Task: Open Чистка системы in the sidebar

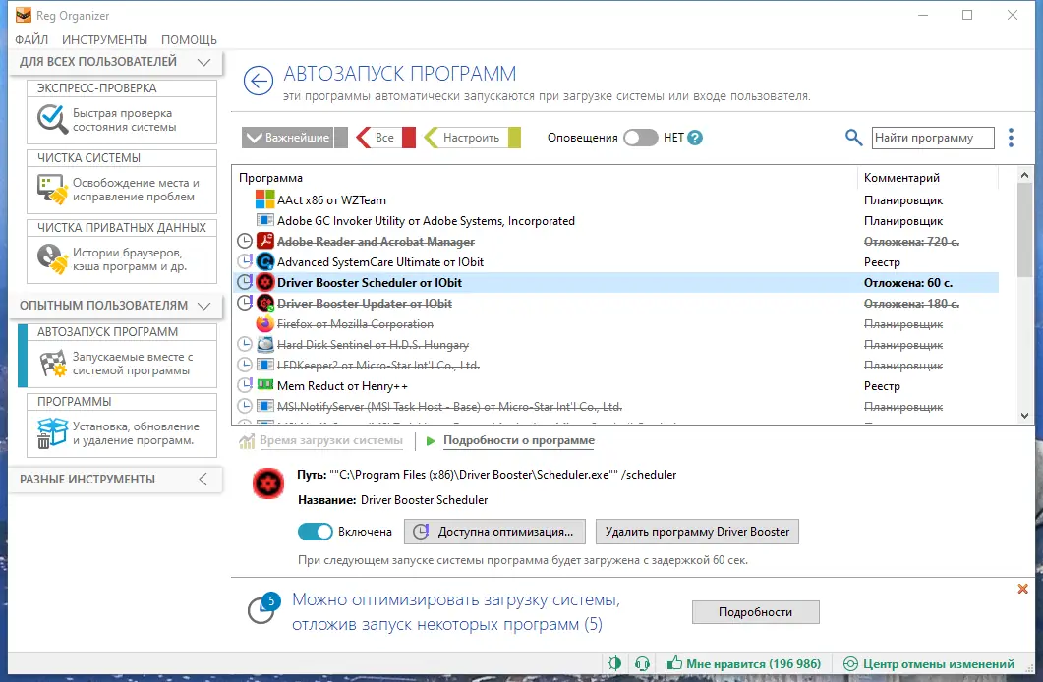Action: coord(122,182)
